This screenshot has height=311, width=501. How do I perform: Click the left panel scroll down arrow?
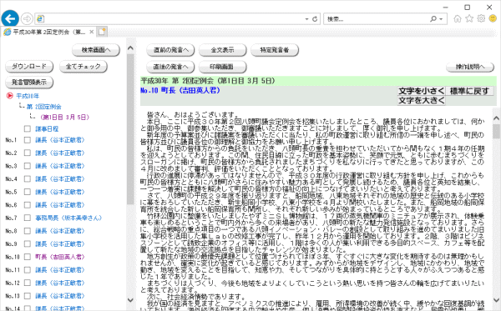point(130,300)
